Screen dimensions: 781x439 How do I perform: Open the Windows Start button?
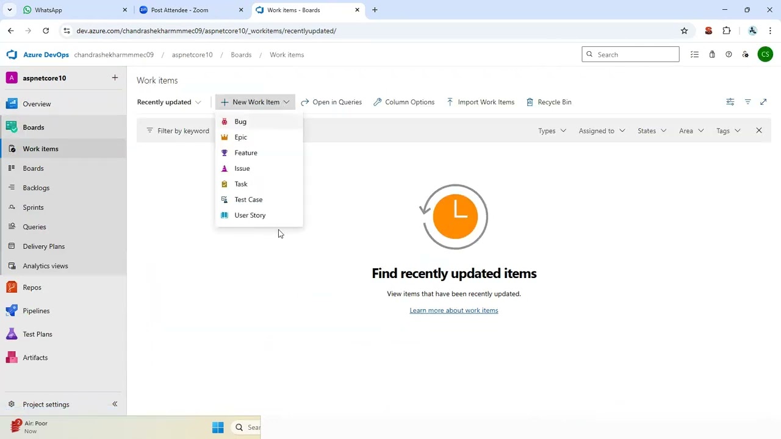pos(218,427)
